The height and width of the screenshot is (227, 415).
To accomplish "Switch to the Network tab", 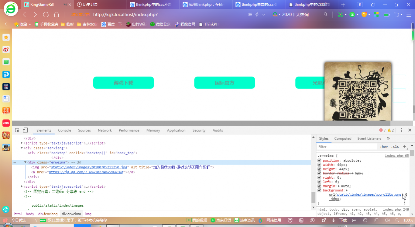I will pyautogui.click(x=105, y=130).
